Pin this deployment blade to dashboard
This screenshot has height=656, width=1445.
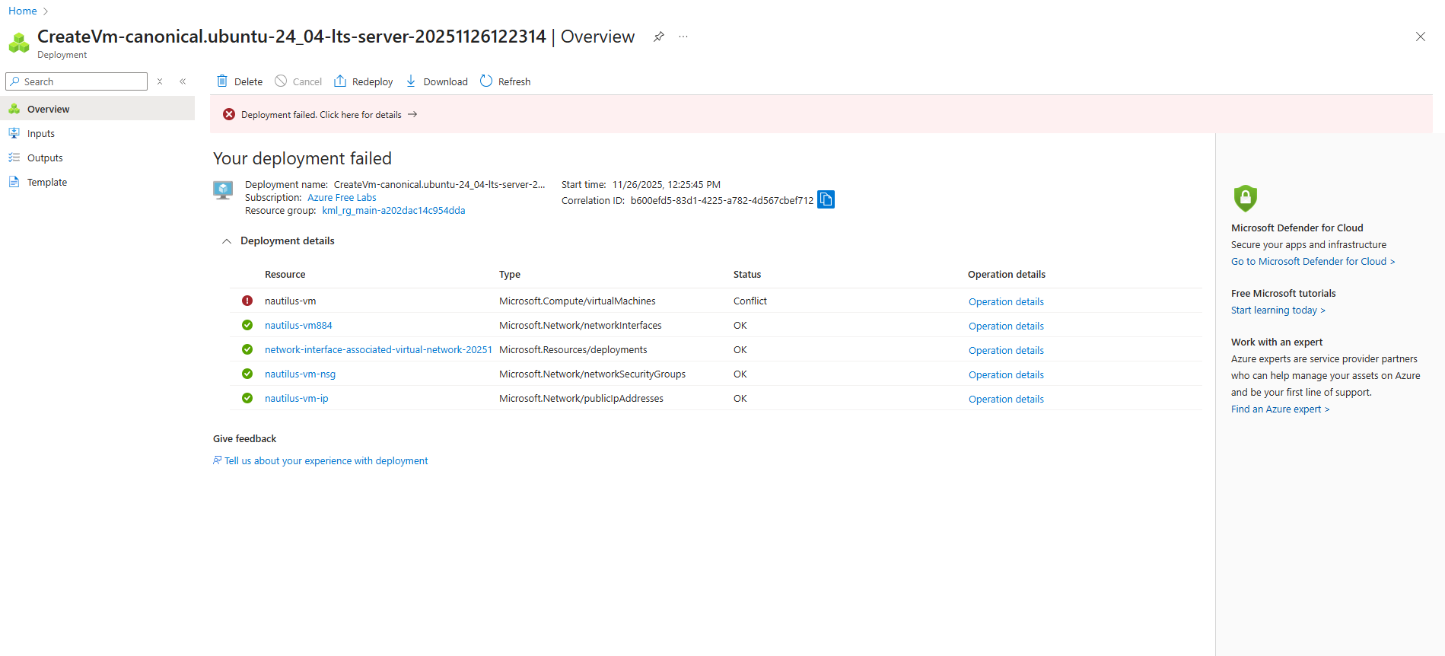(659, 37)
